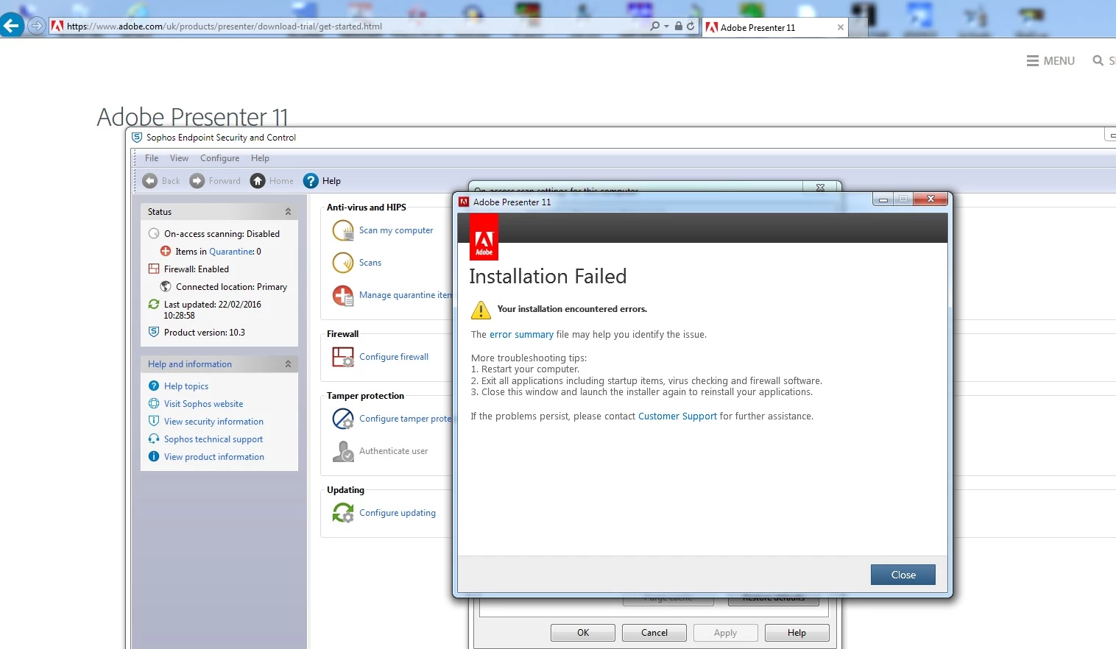Image resolution: width=1116 pixels, height=649 pixels.
Task: Open the Quarantine link in Status panel
Action: tap(232, 252)
